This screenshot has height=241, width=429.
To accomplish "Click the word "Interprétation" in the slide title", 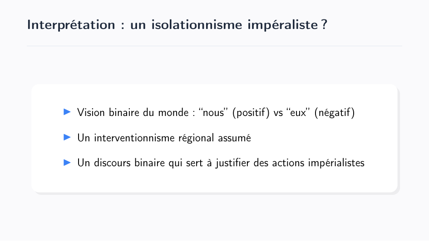I will pos(71,24).
